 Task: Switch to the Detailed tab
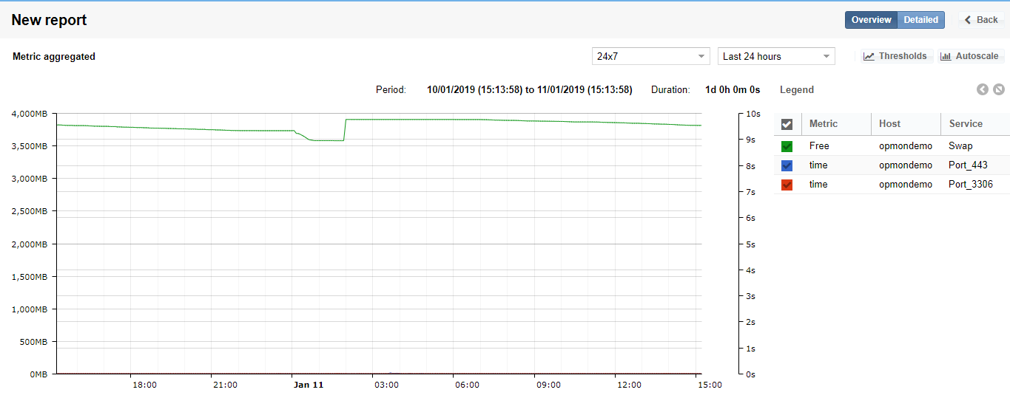(x=920, y=20)
